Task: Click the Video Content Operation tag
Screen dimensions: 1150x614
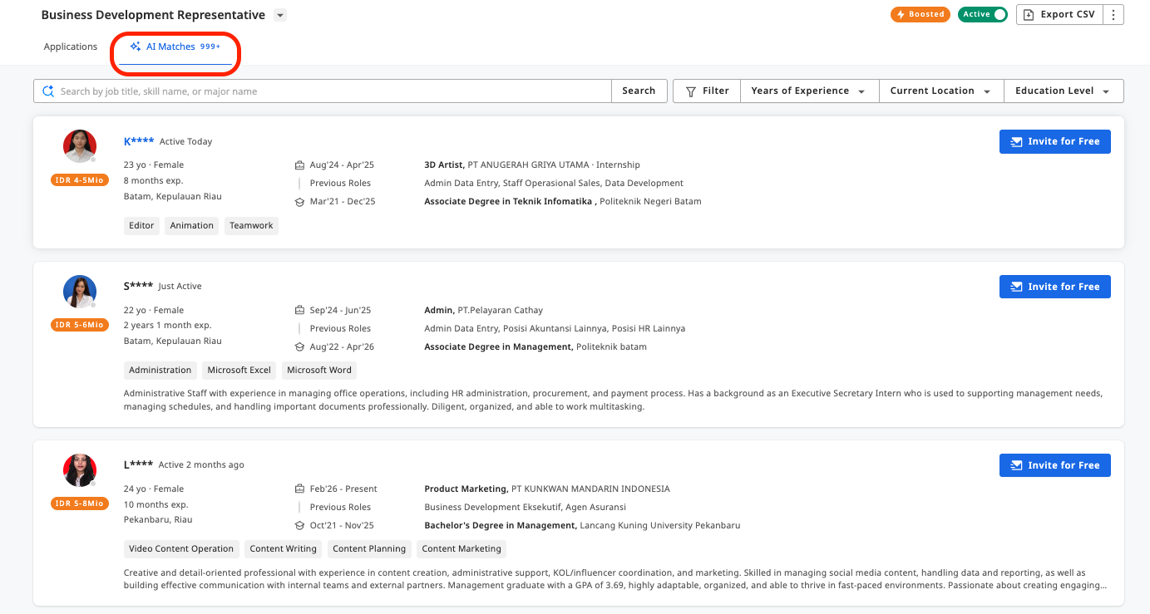Action: tap(181, 548)
